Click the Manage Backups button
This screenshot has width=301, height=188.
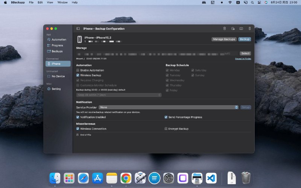coord(224,39)
